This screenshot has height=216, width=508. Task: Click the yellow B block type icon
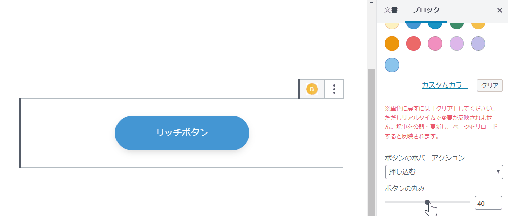coord(312,89)
